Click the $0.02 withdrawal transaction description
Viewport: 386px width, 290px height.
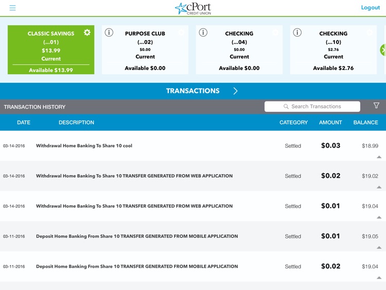[134, 176]
